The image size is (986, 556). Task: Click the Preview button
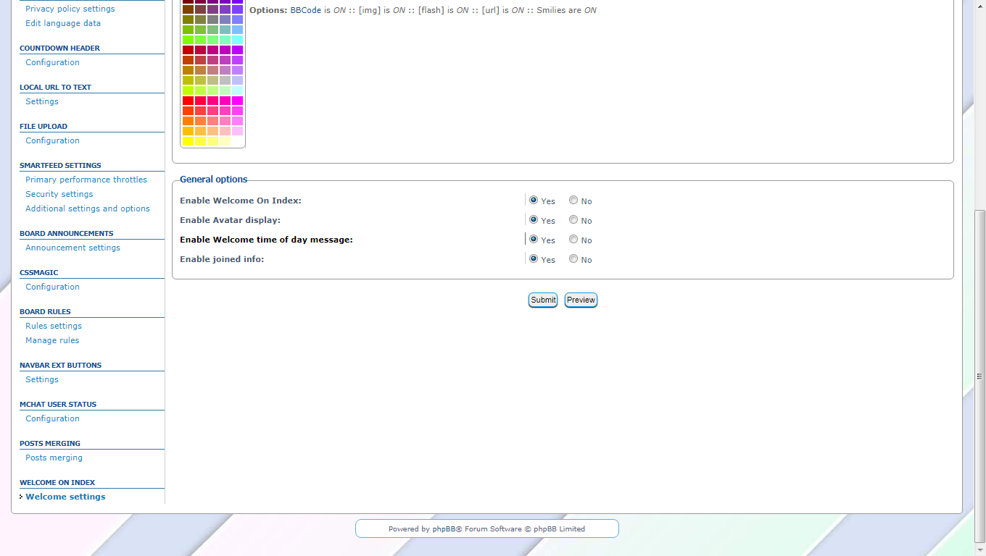tap(581, 300)
